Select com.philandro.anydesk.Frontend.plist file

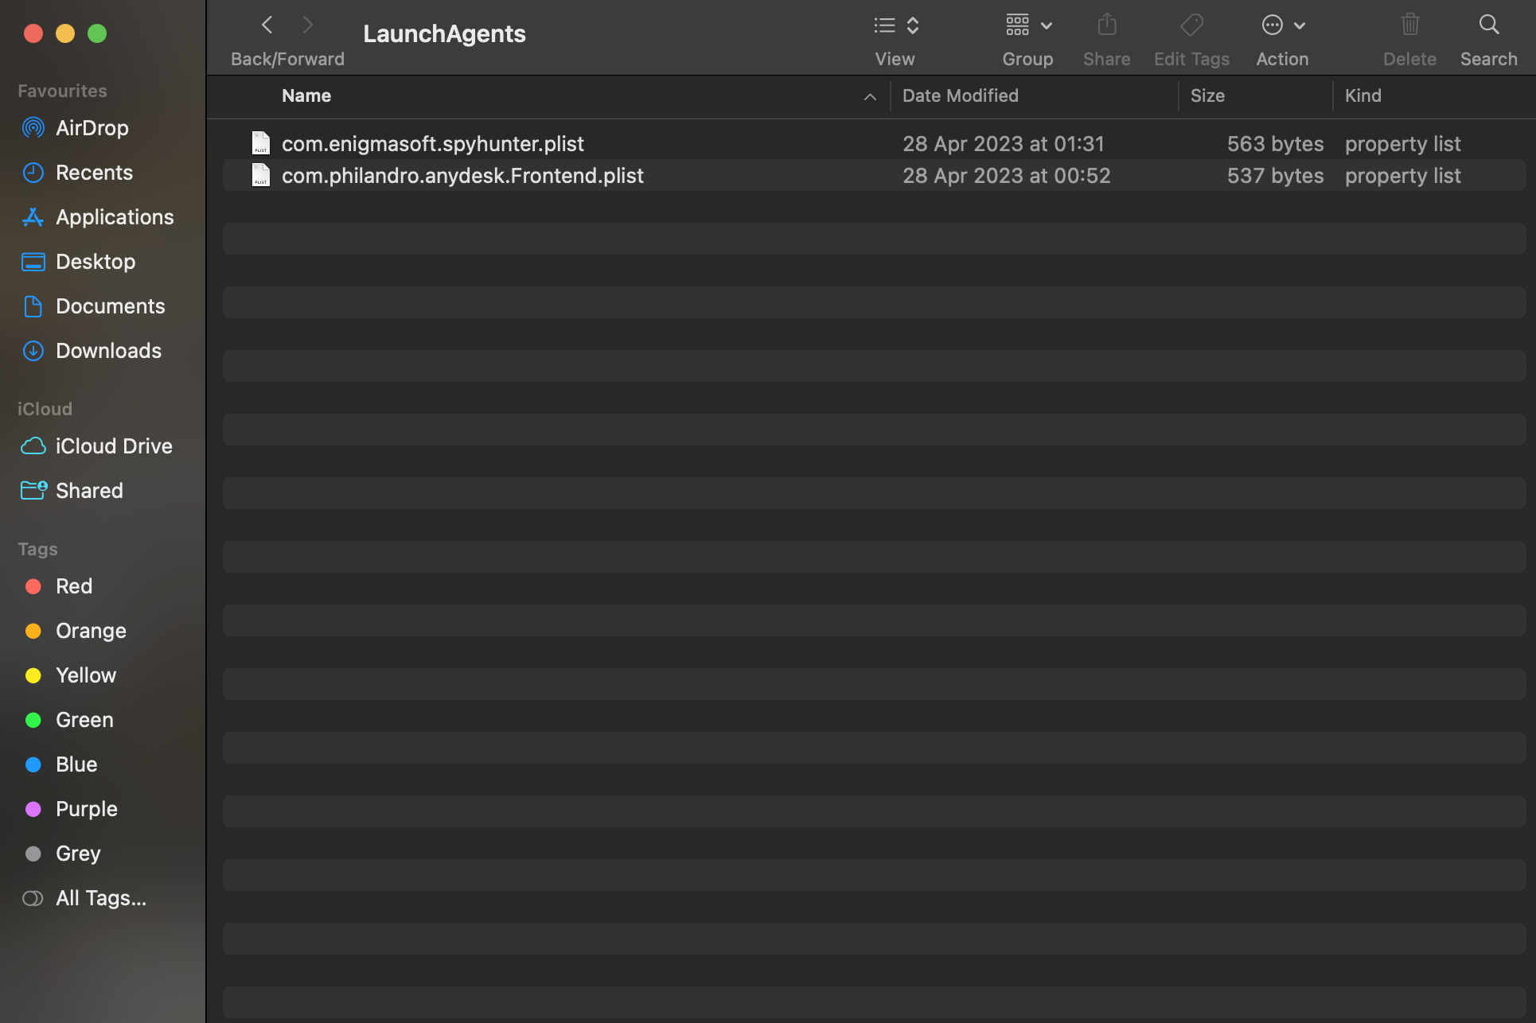[x=462, y=176]
